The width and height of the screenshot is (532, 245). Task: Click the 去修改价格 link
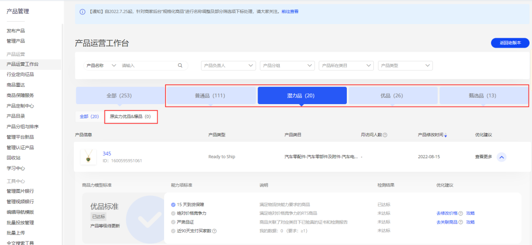click(x=447, y=214)
